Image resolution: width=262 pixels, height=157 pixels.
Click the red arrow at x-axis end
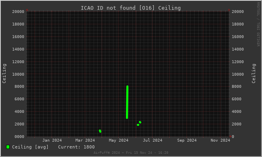coord(231,136)
